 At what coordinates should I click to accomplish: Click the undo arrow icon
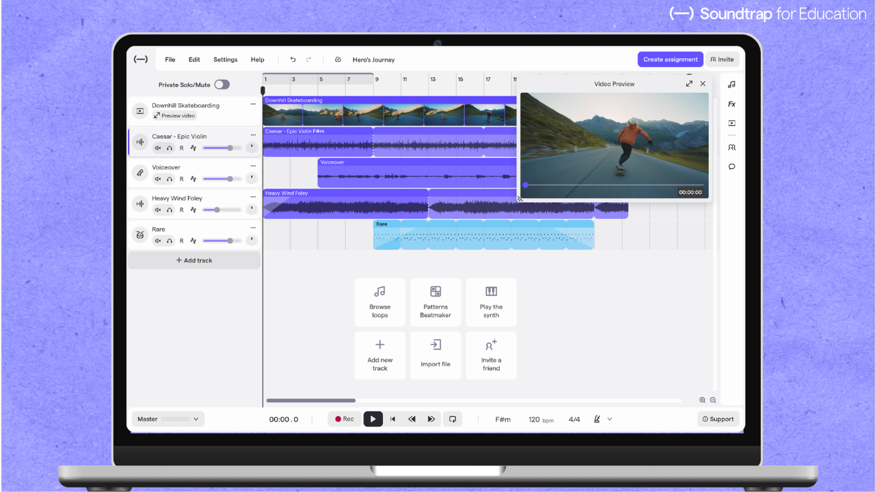click(293, 59)
